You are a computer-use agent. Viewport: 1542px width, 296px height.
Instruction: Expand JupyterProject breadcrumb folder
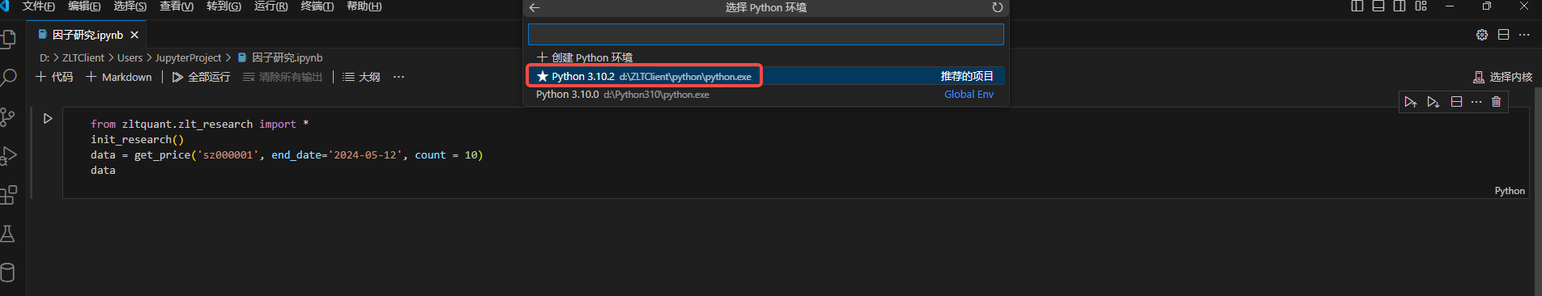pyautogui.click(x=188, y=57)
